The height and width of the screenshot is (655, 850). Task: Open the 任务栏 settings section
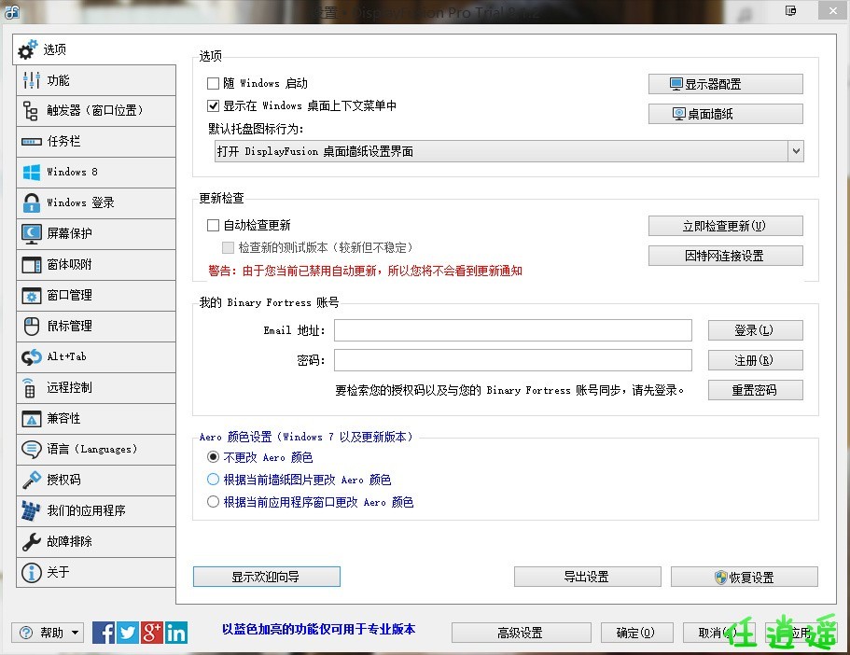pos(96,142)
